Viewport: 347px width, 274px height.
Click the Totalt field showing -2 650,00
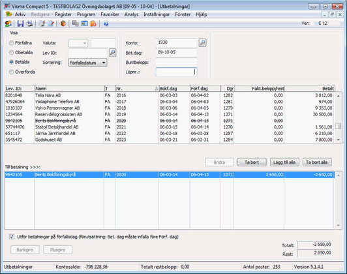[x=314, y=245]
